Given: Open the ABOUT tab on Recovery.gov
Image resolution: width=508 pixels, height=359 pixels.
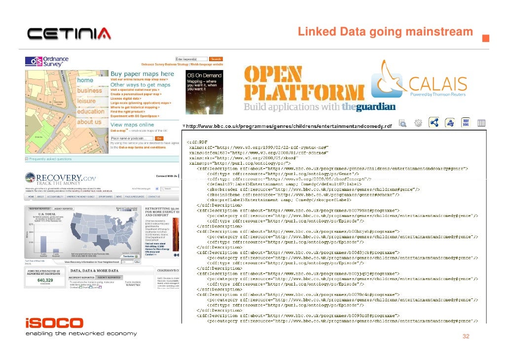Looking at the screenshot, I should click(x=40, y=197).
